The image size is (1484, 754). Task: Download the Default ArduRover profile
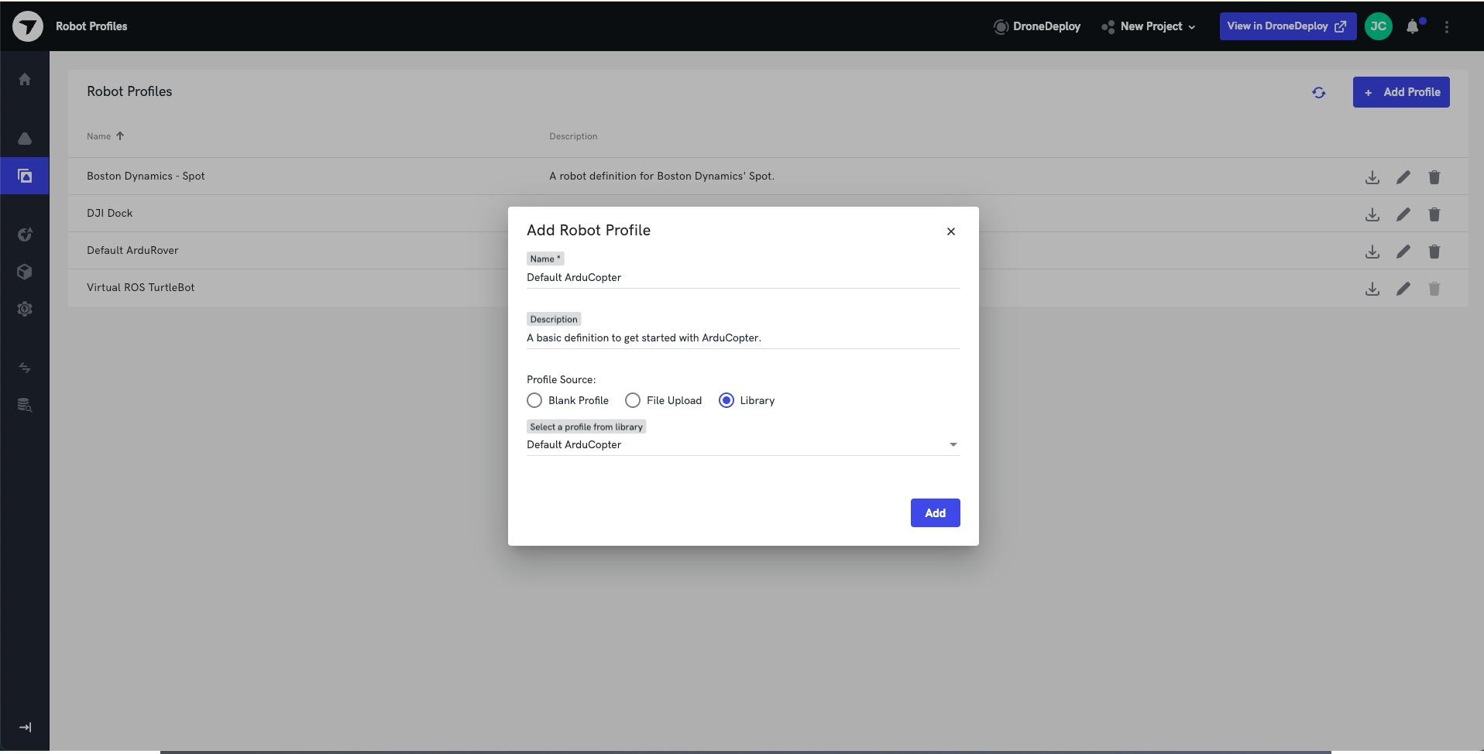click(1372, 252)
